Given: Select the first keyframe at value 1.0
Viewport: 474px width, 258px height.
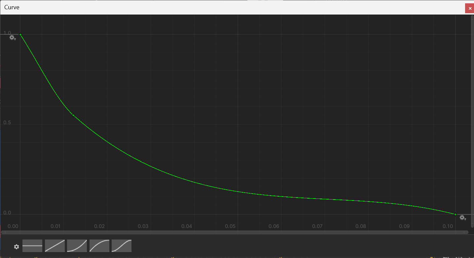Looking at the screenshot, I should (20, 34).
